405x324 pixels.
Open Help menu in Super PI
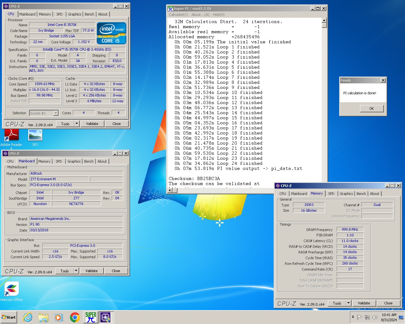[219, 15]
